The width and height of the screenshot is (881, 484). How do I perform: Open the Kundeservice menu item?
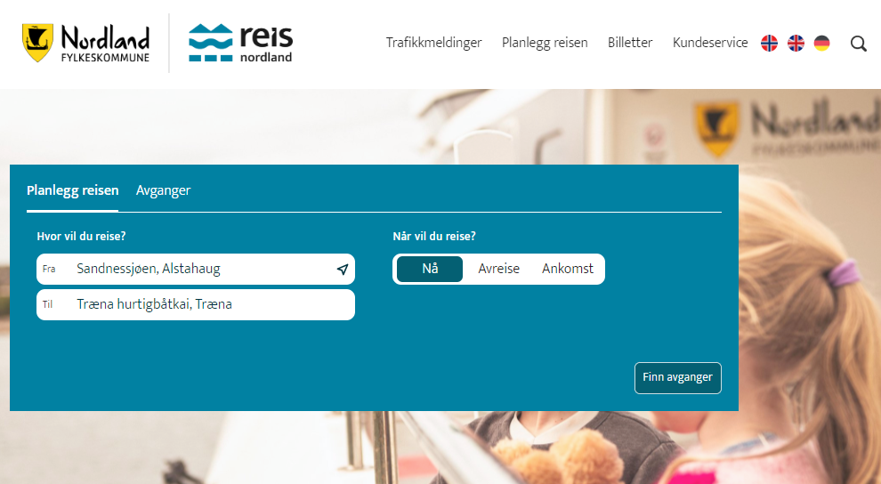[x=710, y=43]
